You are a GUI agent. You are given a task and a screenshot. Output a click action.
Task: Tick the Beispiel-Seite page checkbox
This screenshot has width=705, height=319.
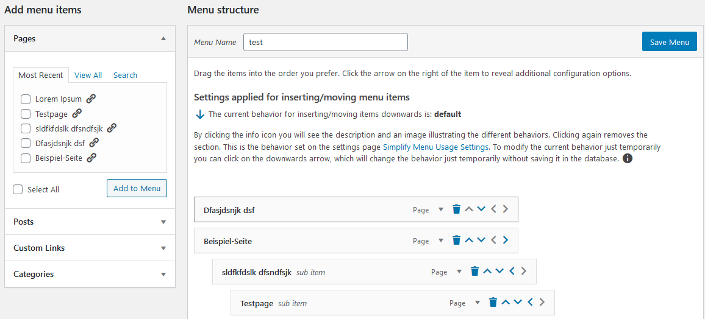pos(26,158)
